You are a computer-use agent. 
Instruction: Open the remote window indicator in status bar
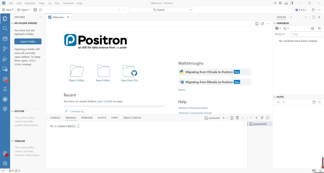3,171
